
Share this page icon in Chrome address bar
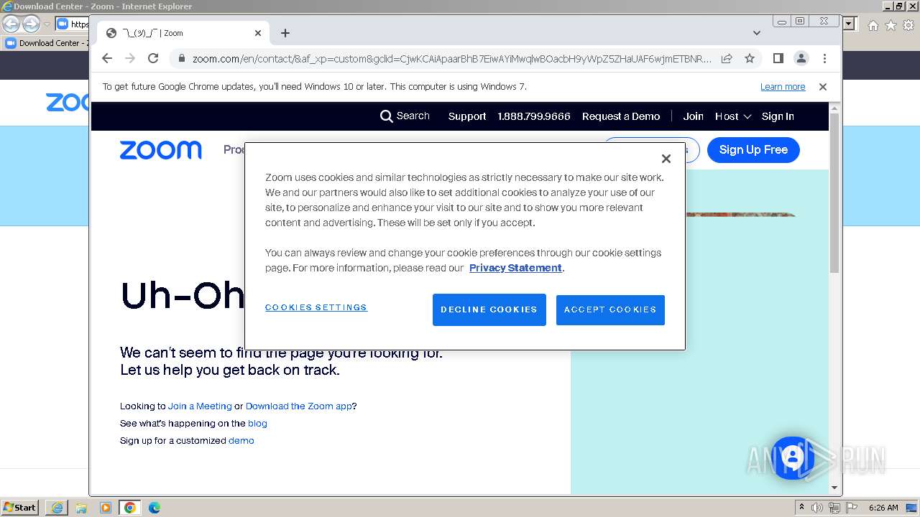tap(727, 58)
